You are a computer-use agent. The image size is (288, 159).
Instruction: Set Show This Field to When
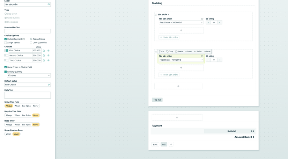[17, 106]
